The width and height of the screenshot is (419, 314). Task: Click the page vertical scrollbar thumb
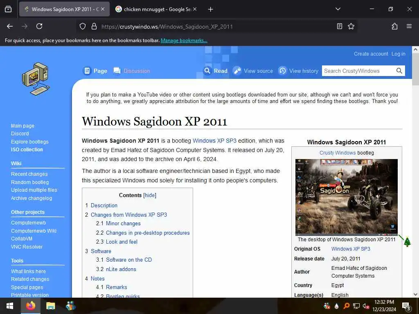point(415,69)
